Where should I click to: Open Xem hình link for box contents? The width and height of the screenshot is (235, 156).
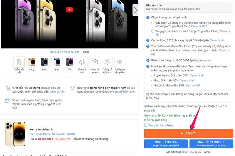(x=59, y=104)
